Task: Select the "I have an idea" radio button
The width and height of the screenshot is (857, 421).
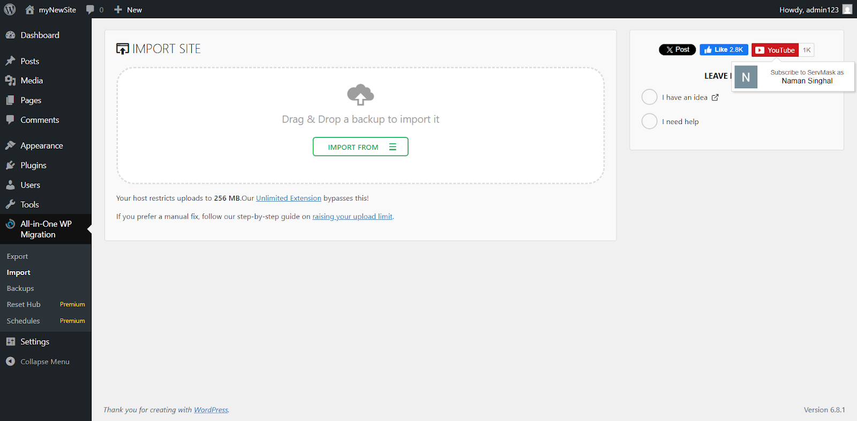Action: click(649, 97)
